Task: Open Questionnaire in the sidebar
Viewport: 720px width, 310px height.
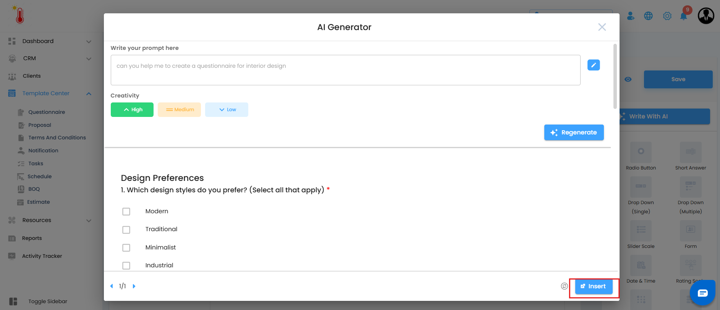Action: coord(46,112)
